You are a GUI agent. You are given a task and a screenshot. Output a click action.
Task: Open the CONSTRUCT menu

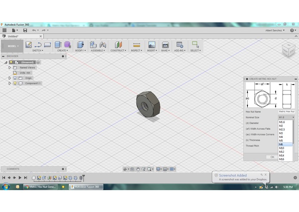118,51
